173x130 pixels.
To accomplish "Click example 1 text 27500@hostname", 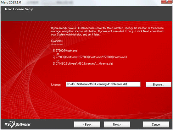I will 65,51.
